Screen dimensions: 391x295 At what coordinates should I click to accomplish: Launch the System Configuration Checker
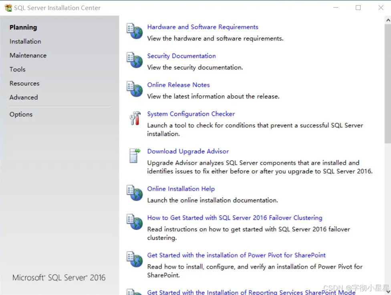191,114
